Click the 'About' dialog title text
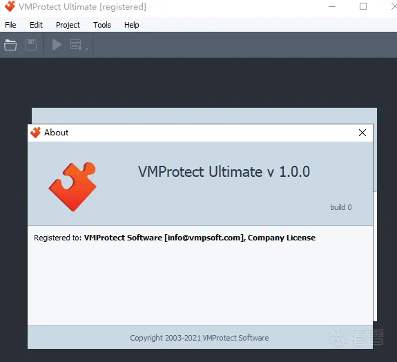The image size is (397, 362). click(56, 132)
